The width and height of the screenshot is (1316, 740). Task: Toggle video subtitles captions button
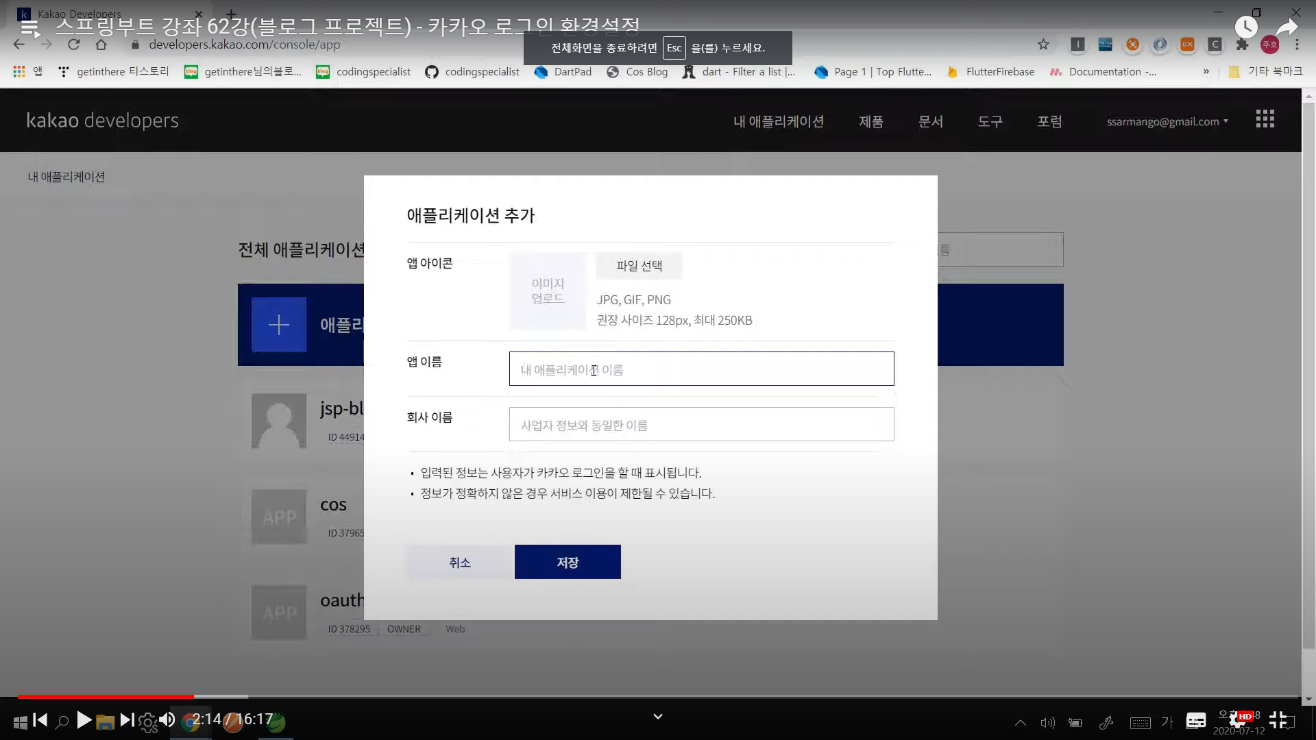pos(1196,720)
